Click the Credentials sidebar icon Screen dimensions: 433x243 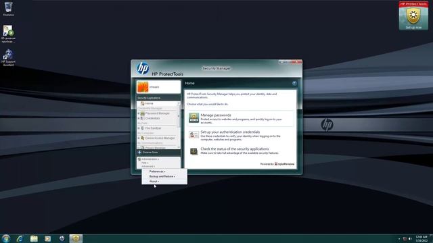143,118
